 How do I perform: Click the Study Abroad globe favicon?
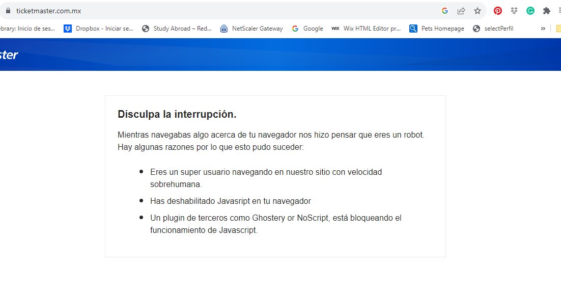click(146, 29)
